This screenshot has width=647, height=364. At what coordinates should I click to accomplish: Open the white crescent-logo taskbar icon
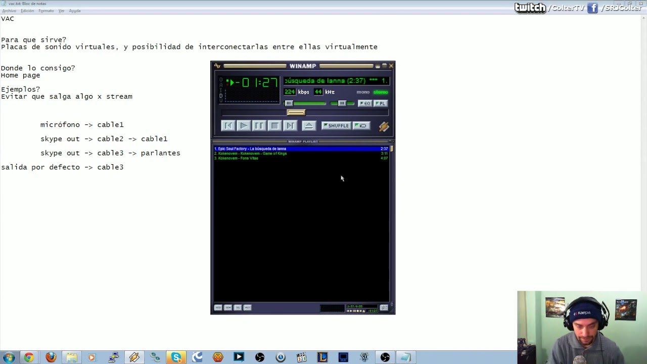[197, 357]
